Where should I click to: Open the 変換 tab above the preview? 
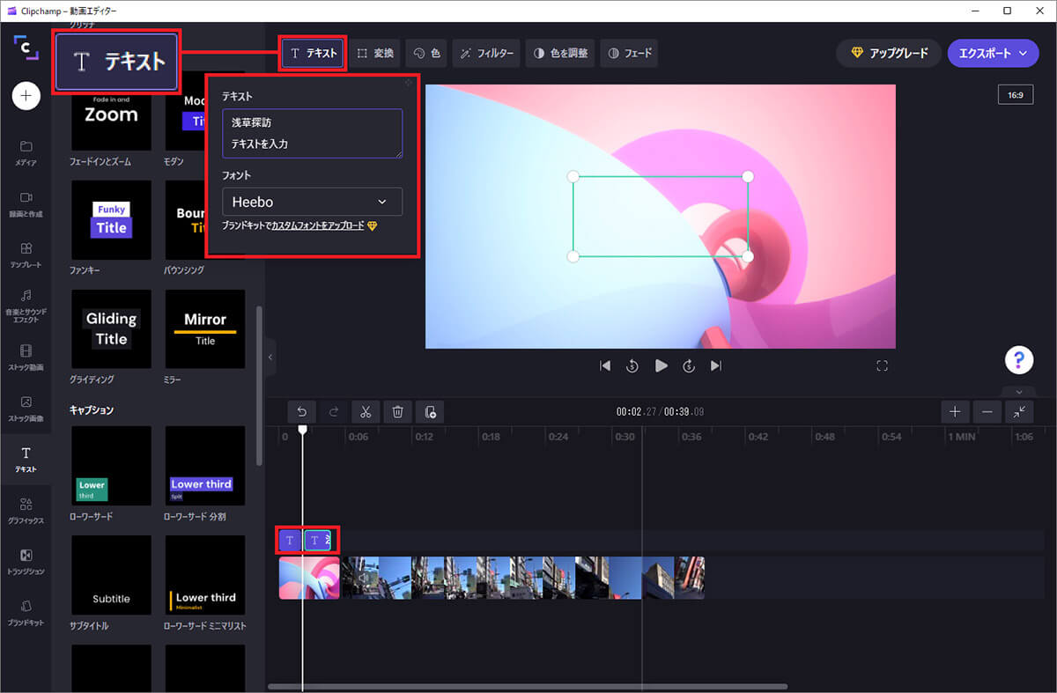(376, 53)
